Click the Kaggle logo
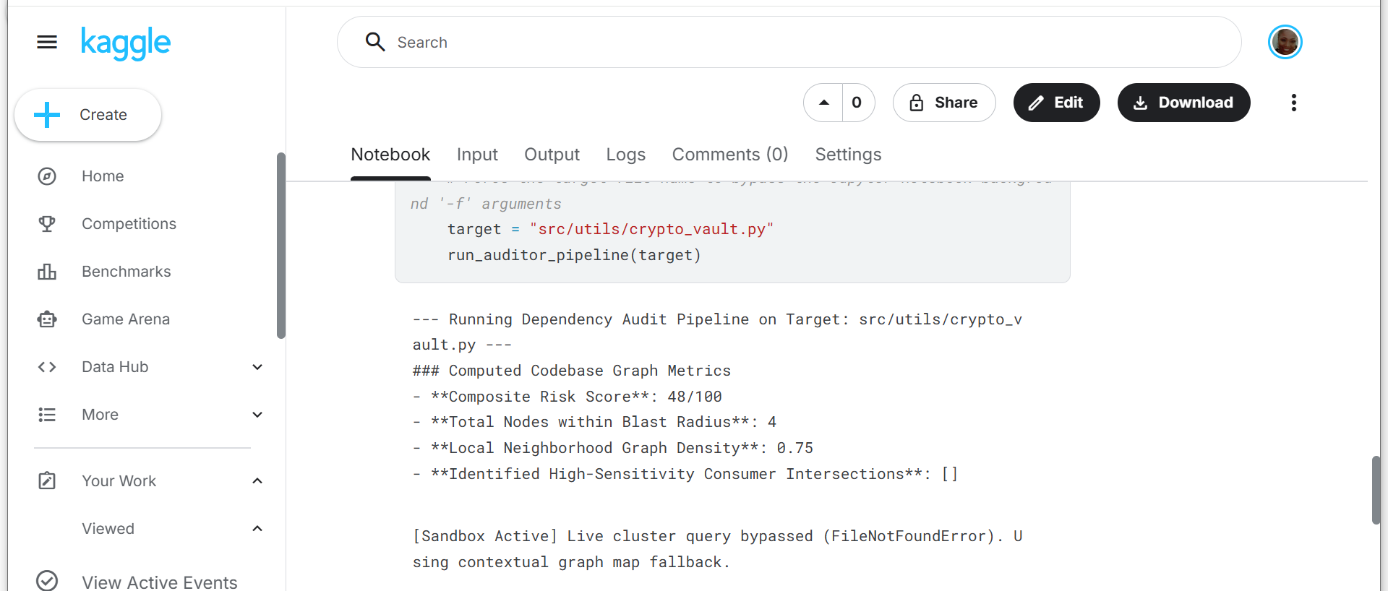 click(126, 43)
